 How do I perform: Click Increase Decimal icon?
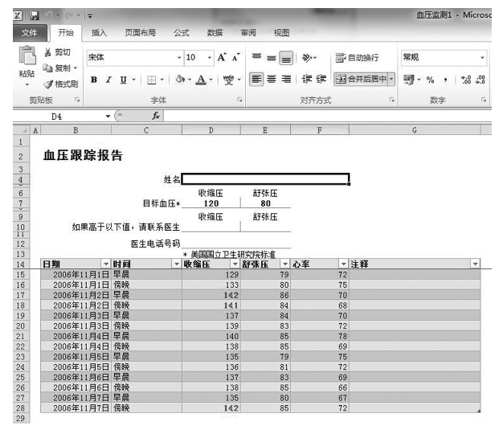[466, 80]
